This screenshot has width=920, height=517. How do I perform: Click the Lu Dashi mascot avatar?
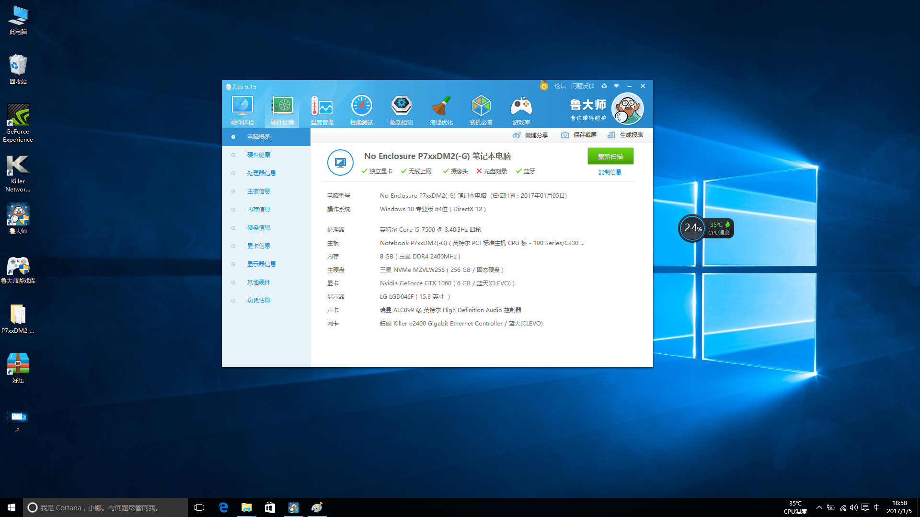[x=628, y=109]
